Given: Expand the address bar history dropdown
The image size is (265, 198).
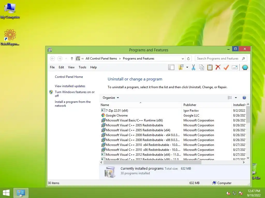Looking at the screenshot, I should click(x=183, y=59).
